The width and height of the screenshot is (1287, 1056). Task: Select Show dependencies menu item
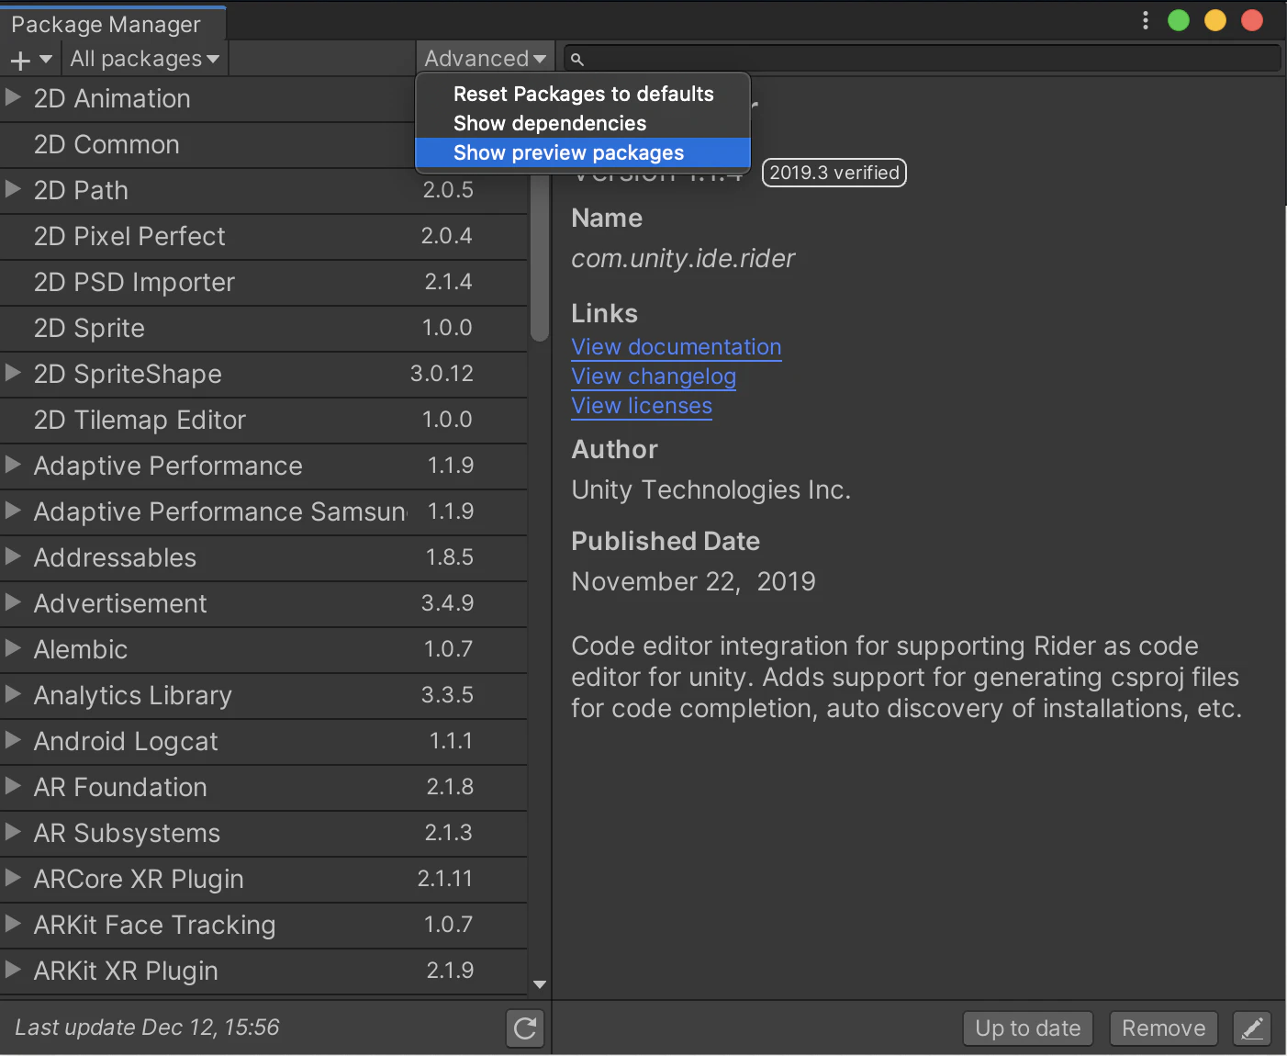point(583,123)
